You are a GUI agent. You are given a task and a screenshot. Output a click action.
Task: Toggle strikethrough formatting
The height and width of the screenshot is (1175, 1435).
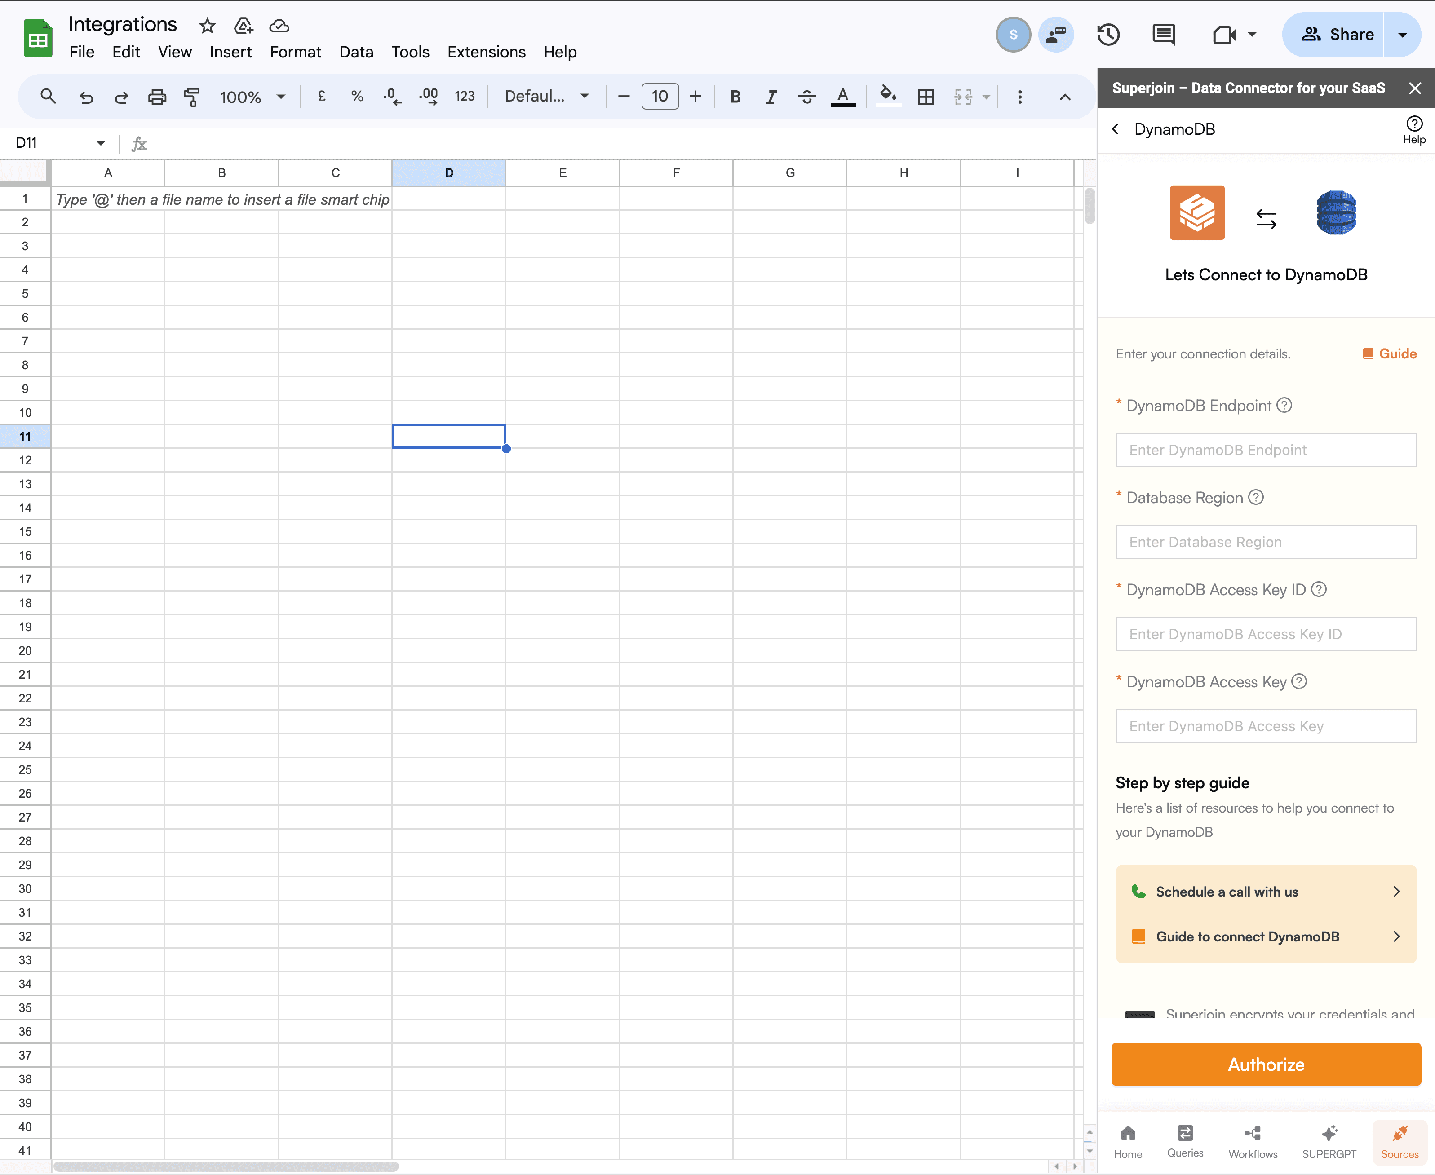tap(806, 97)
